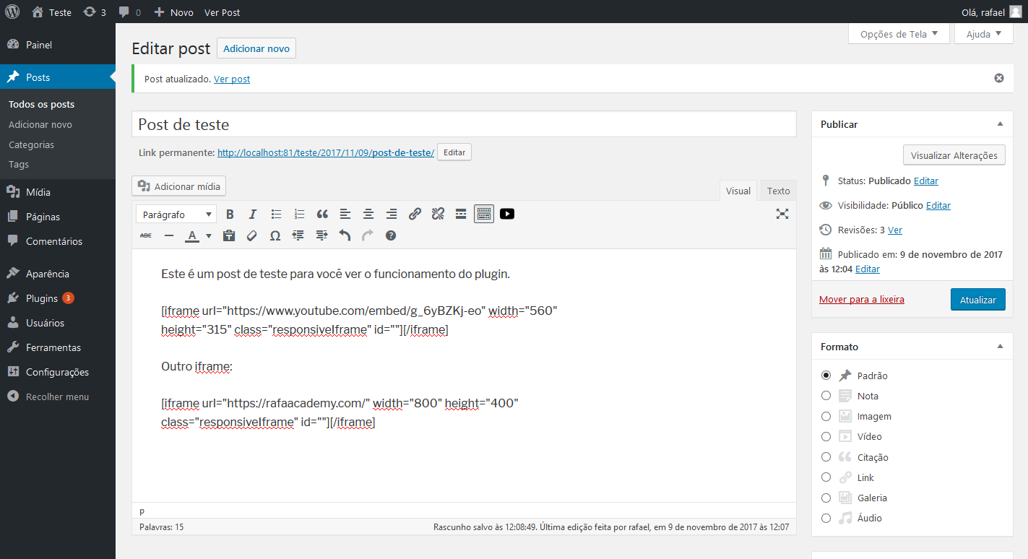Screen dimensions: 1028x559
Task: Click the Atualizar button
Action: [977, 300]
